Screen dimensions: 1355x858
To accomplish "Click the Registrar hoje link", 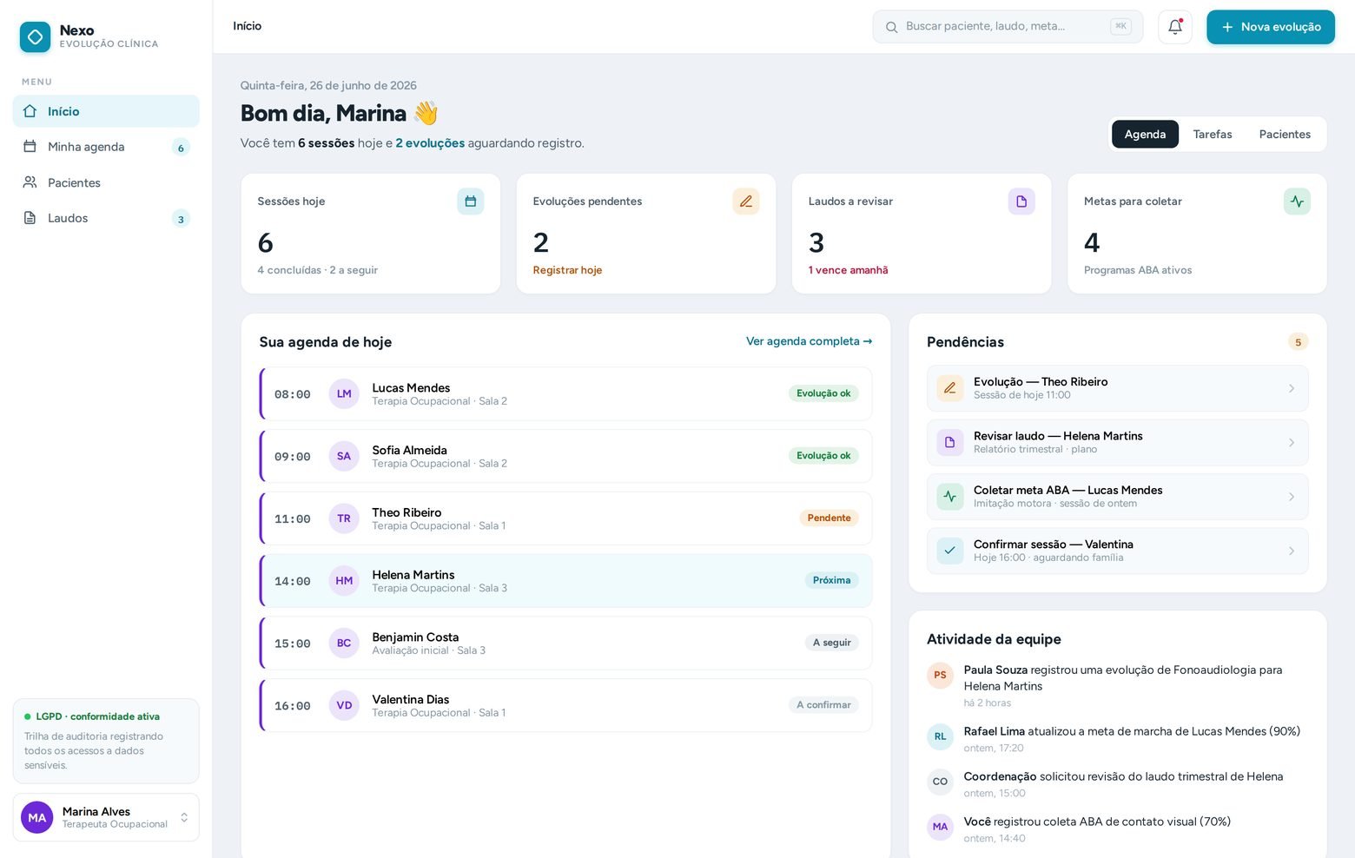I will (567, 270).
